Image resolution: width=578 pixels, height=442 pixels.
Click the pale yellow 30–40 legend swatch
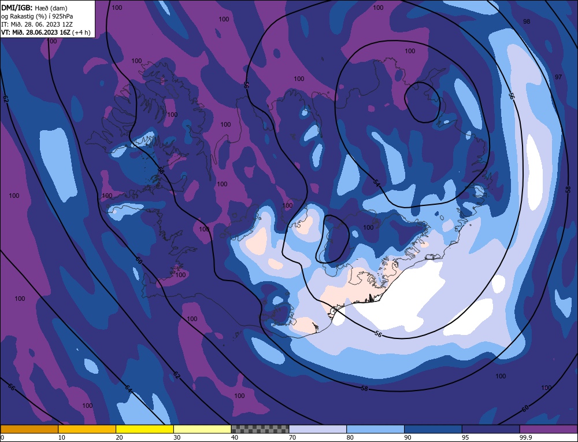coord(202,429)
